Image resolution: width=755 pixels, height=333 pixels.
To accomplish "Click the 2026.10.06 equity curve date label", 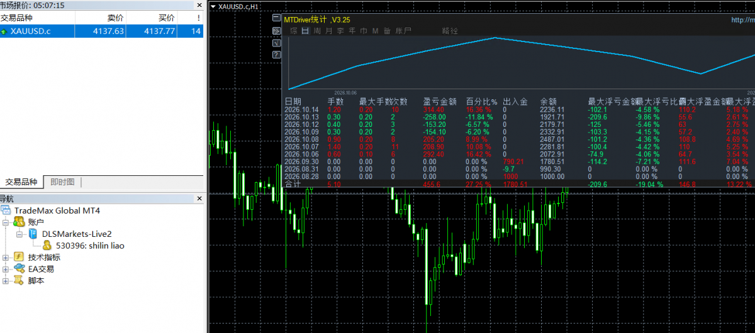I will pyautogui.click(x=345, y=92).
